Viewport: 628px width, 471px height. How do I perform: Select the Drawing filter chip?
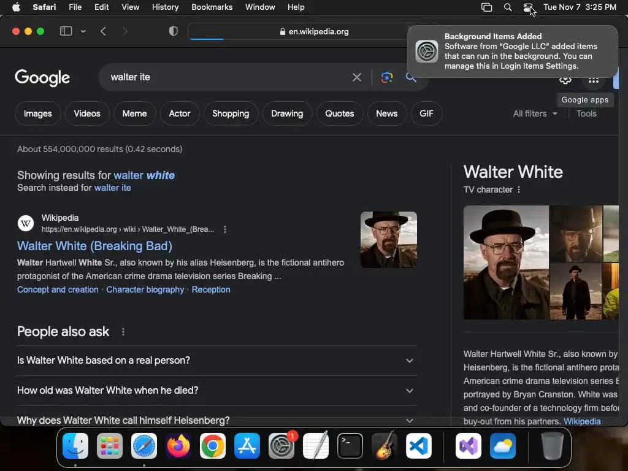[x=287, y=113]
